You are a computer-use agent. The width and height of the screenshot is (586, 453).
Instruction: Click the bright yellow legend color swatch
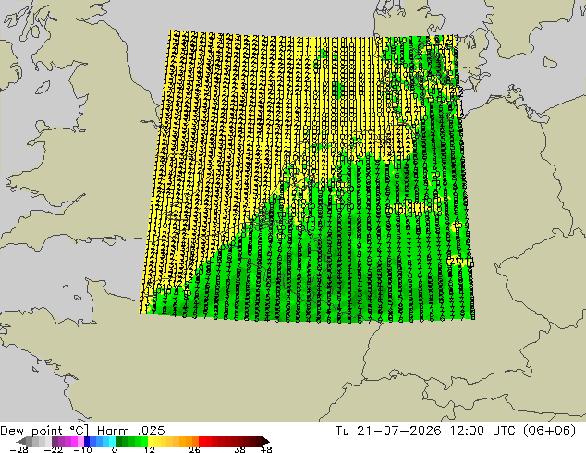[x=151, y=441]
